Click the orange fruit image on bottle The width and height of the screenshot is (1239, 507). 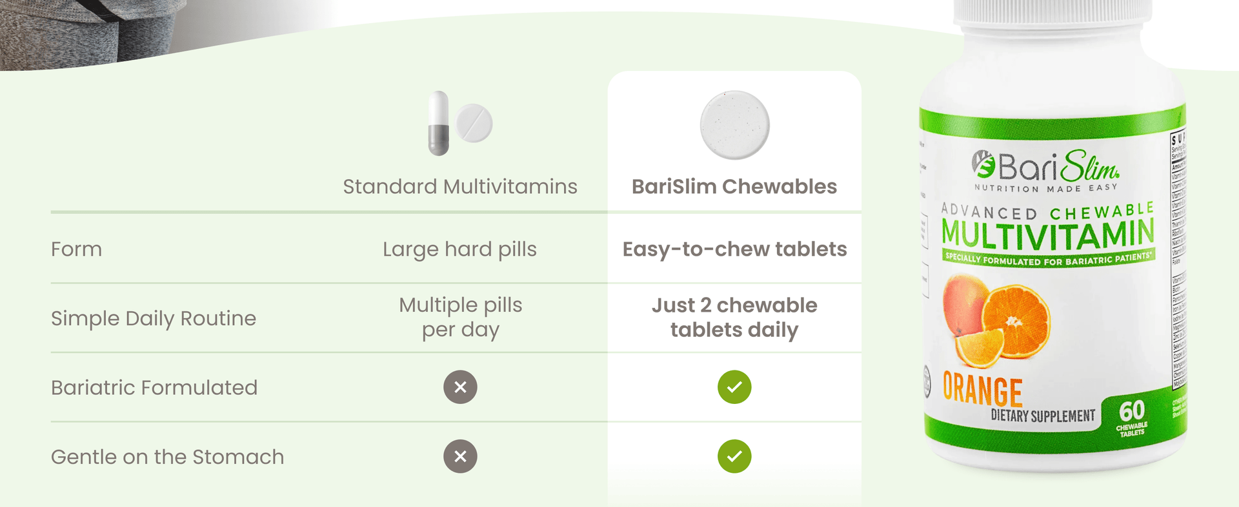tap(997, 320)
